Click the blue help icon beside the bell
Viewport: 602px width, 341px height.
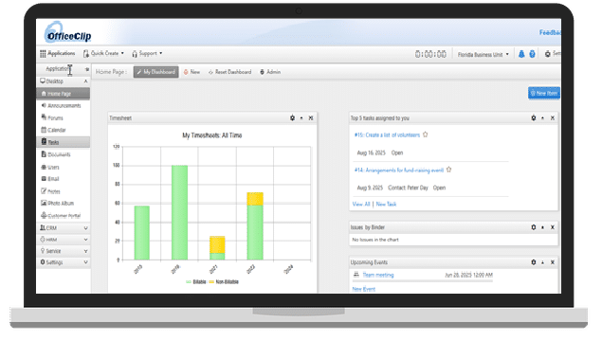tap(532, 54)
